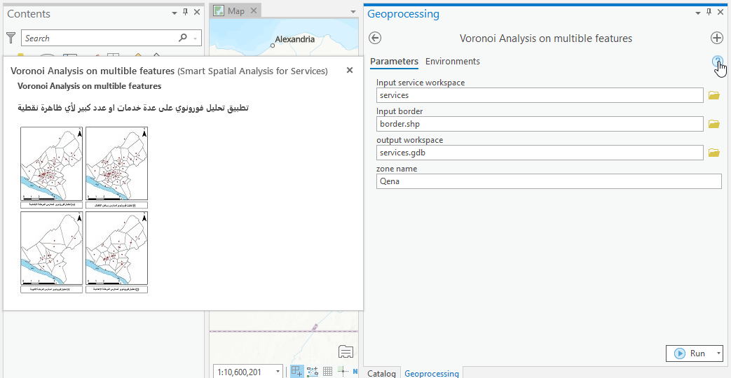This screenshot has height=378, width=731.
Task: Close the tool help popup
Action: tap(350, 70)
